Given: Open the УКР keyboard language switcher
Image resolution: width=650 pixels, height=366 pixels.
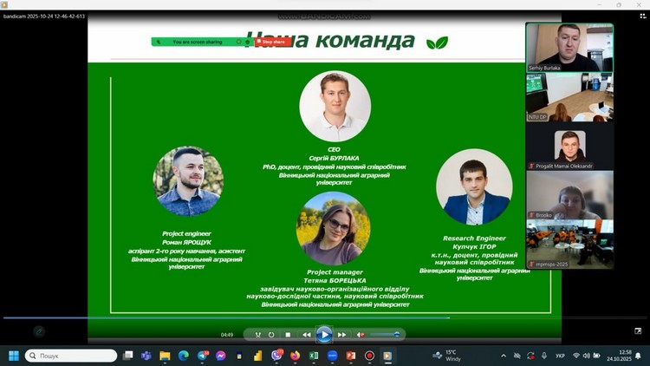Looking at the screenshot, I should (561, 356).
